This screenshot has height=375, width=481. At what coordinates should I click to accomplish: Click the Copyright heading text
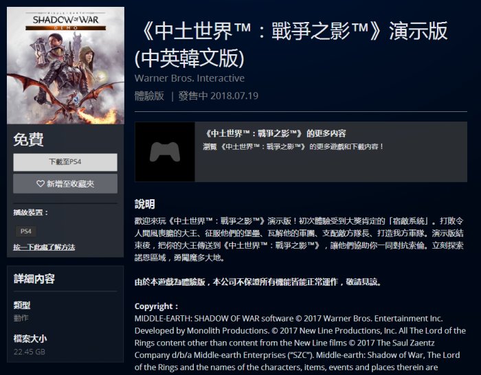pyautogui.click(x=156, y=306)
